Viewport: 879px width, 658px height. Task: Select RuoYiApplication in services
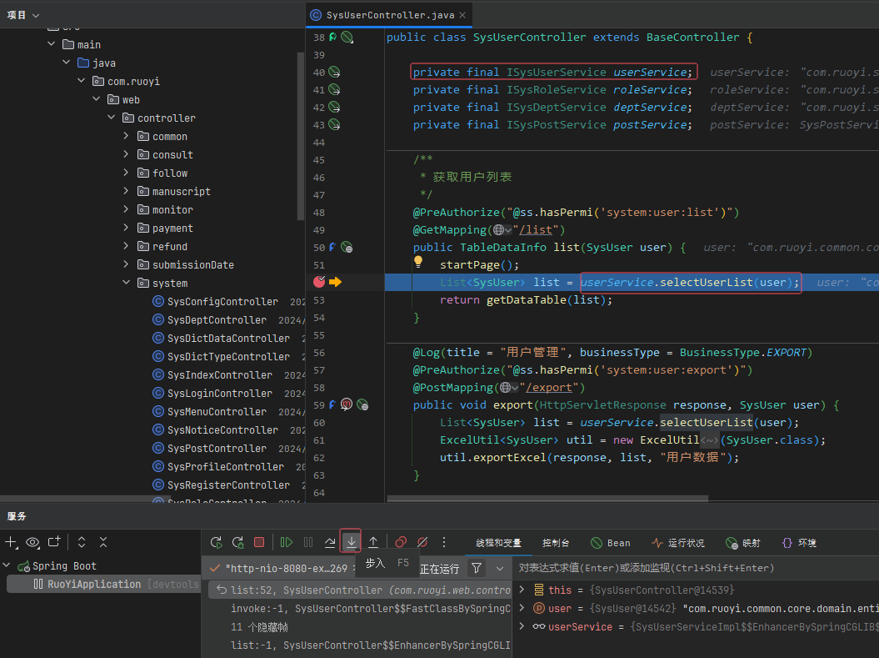[x=103, y=585]
